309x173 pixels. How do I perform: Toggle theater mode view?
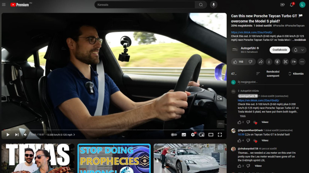point(211,135)
